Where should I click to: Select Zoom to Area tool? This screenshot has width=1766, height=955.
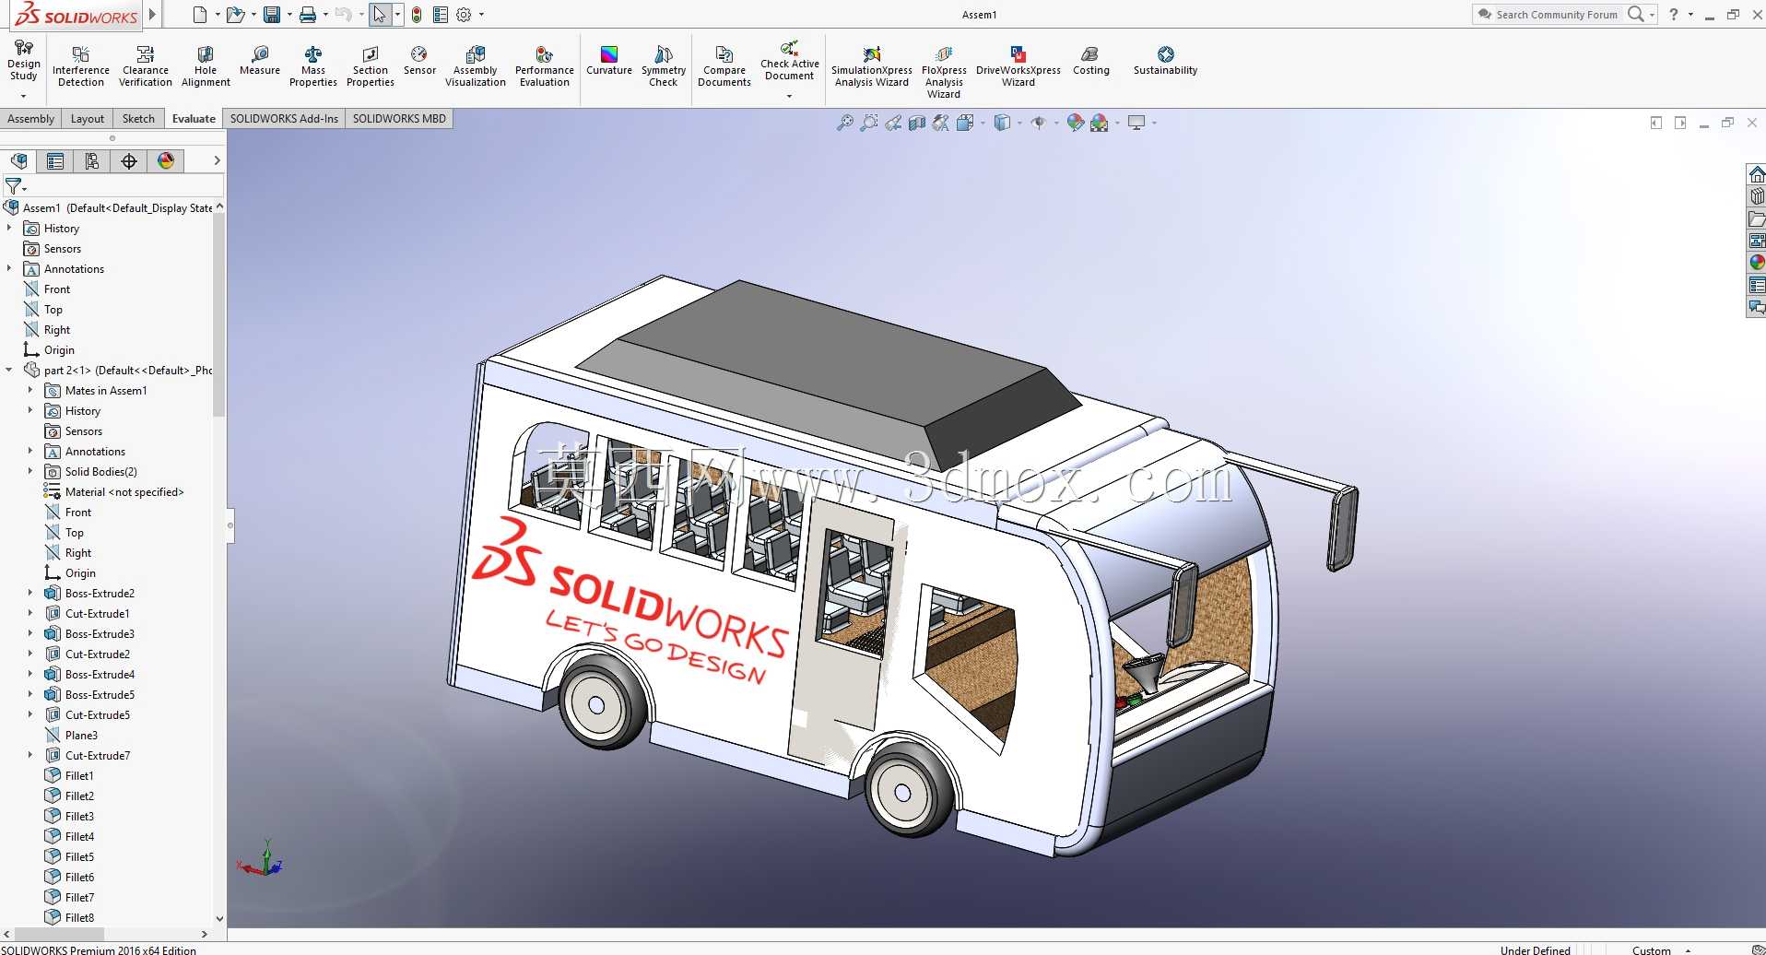pyautogui.click(x=868, y=123)
